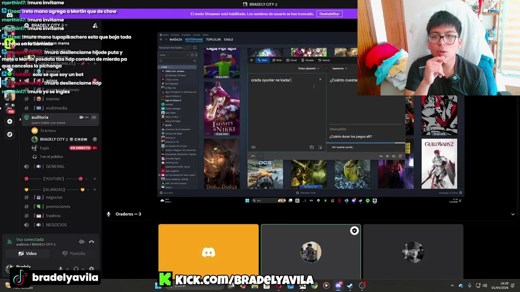This screenshot has height=292, width=520.
Task: Open taskbar volume speaker icon
Action: click(x=485, y=286)
